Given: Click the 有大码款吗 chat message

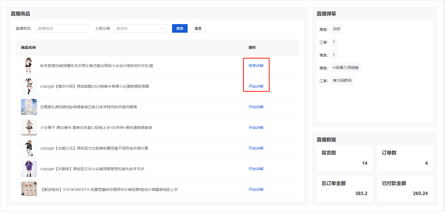Looking at the screenshot, I should [x=342, y=80].
